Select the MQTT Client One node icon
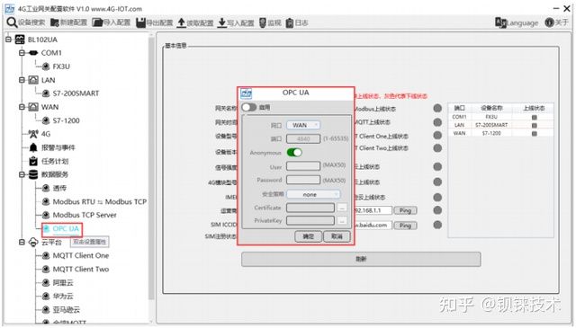Viewport: 576px width, 328px height. [x=46, y=255]
